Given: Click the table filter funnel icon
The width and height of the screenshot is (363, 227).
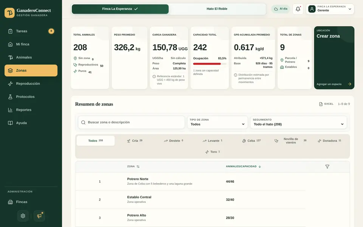Looking at the screenshot, I should click(x=327, y=167).
